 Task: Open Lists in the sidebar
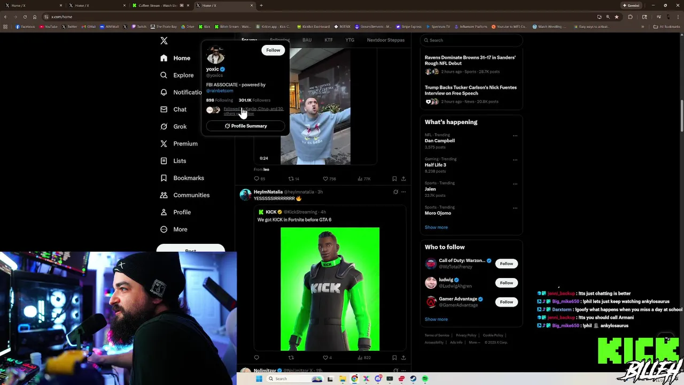coord(173,160)
